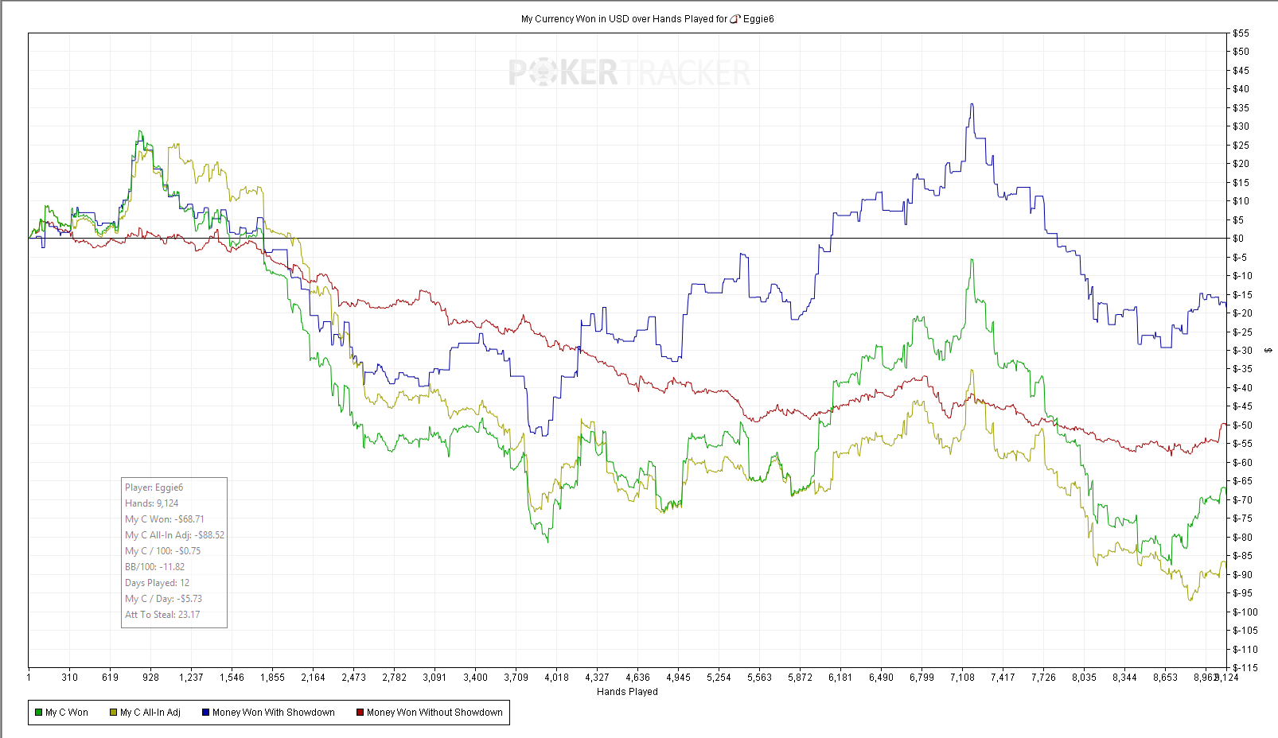The image size is (1278, 738).
Task: Click the yellow My C All-In Adj swatch
Action: 114,713
